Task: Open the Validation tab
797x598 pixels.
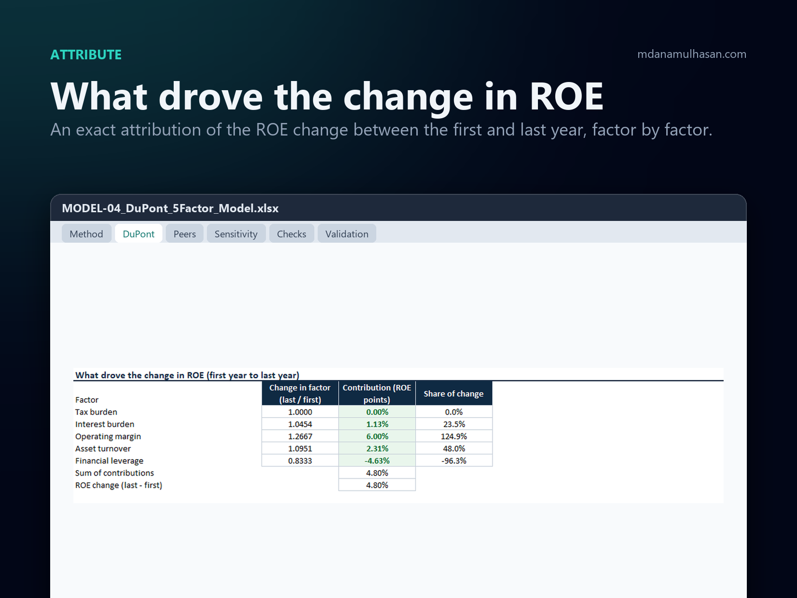Action: coord(346,234)
